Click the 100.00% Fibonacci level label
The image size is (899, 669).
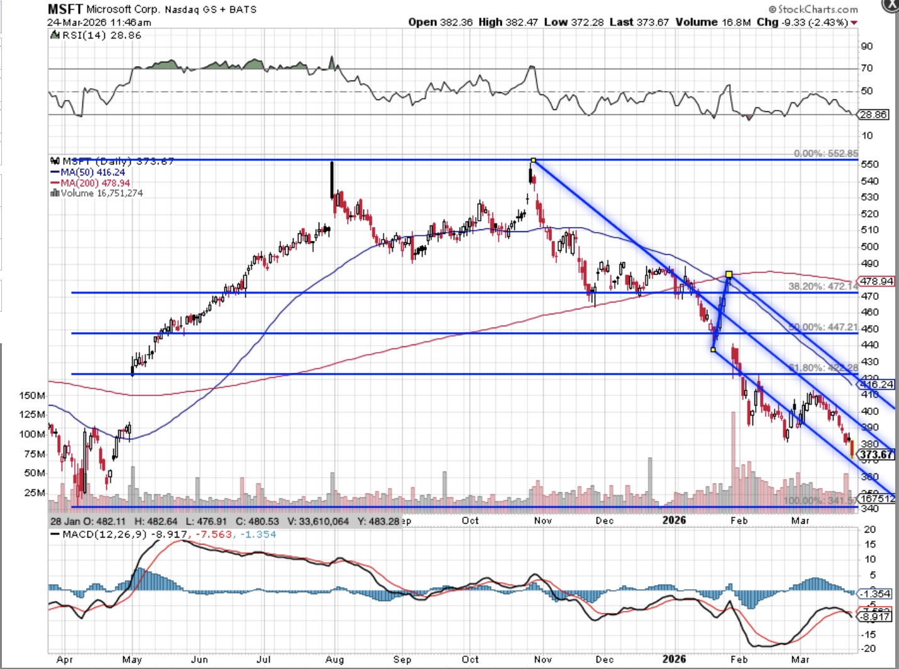pos(821,500)
